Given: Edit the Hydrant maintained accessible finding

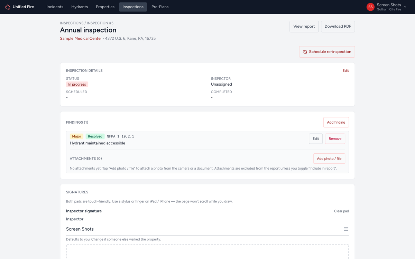Looking at the screenshot, I should [x=316, y=138].
